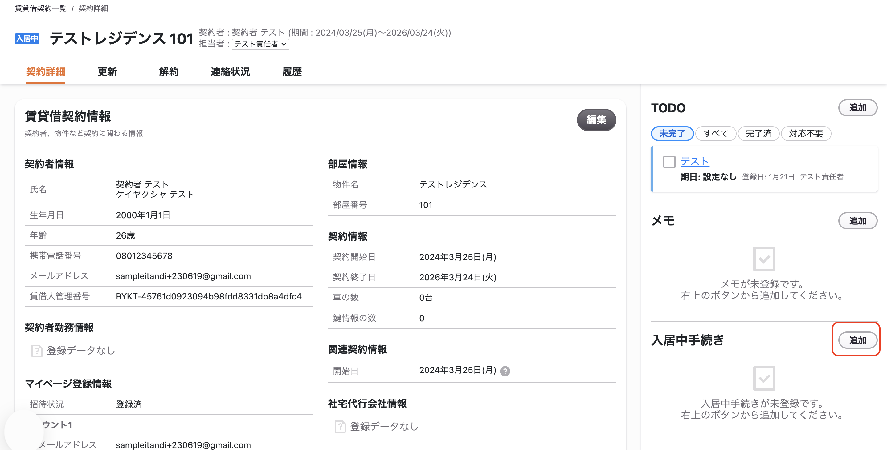Click the empty memo checkmark icon
Image resolution: width=887 pixels, height=450 pixels.
pyautogui.click(x=764, y=259)
